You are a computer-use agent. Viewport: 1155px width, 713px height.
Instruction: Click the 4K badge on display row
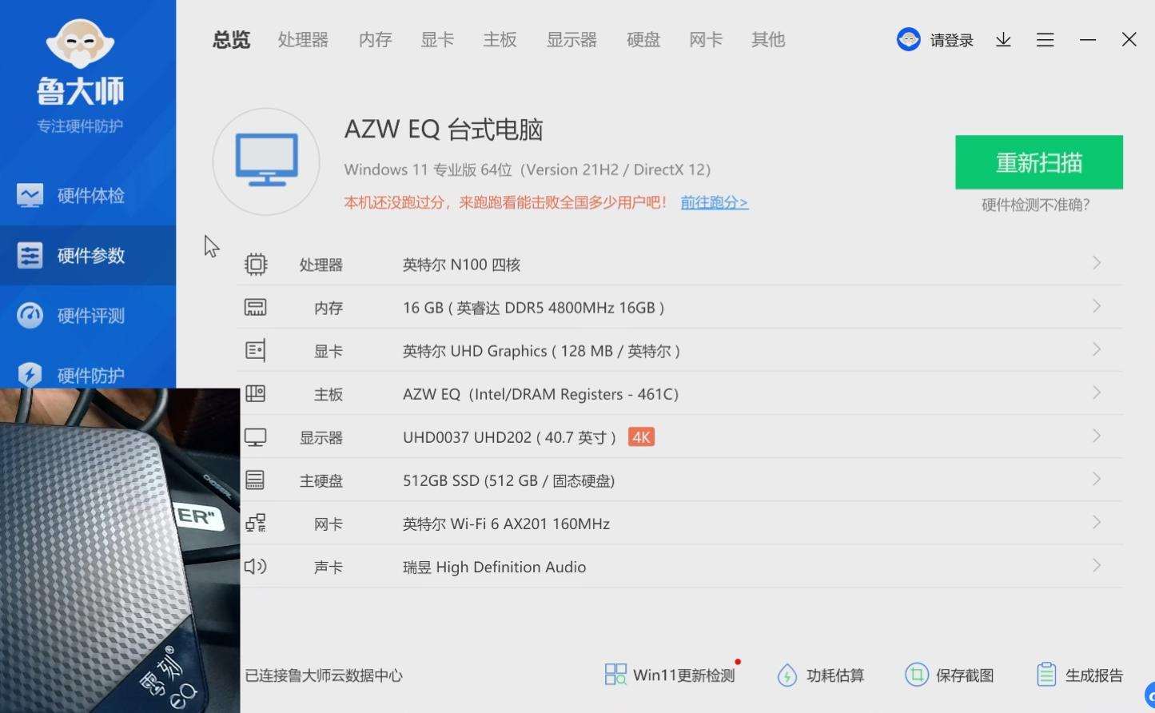pyautogui.click(x=641, y=437)
